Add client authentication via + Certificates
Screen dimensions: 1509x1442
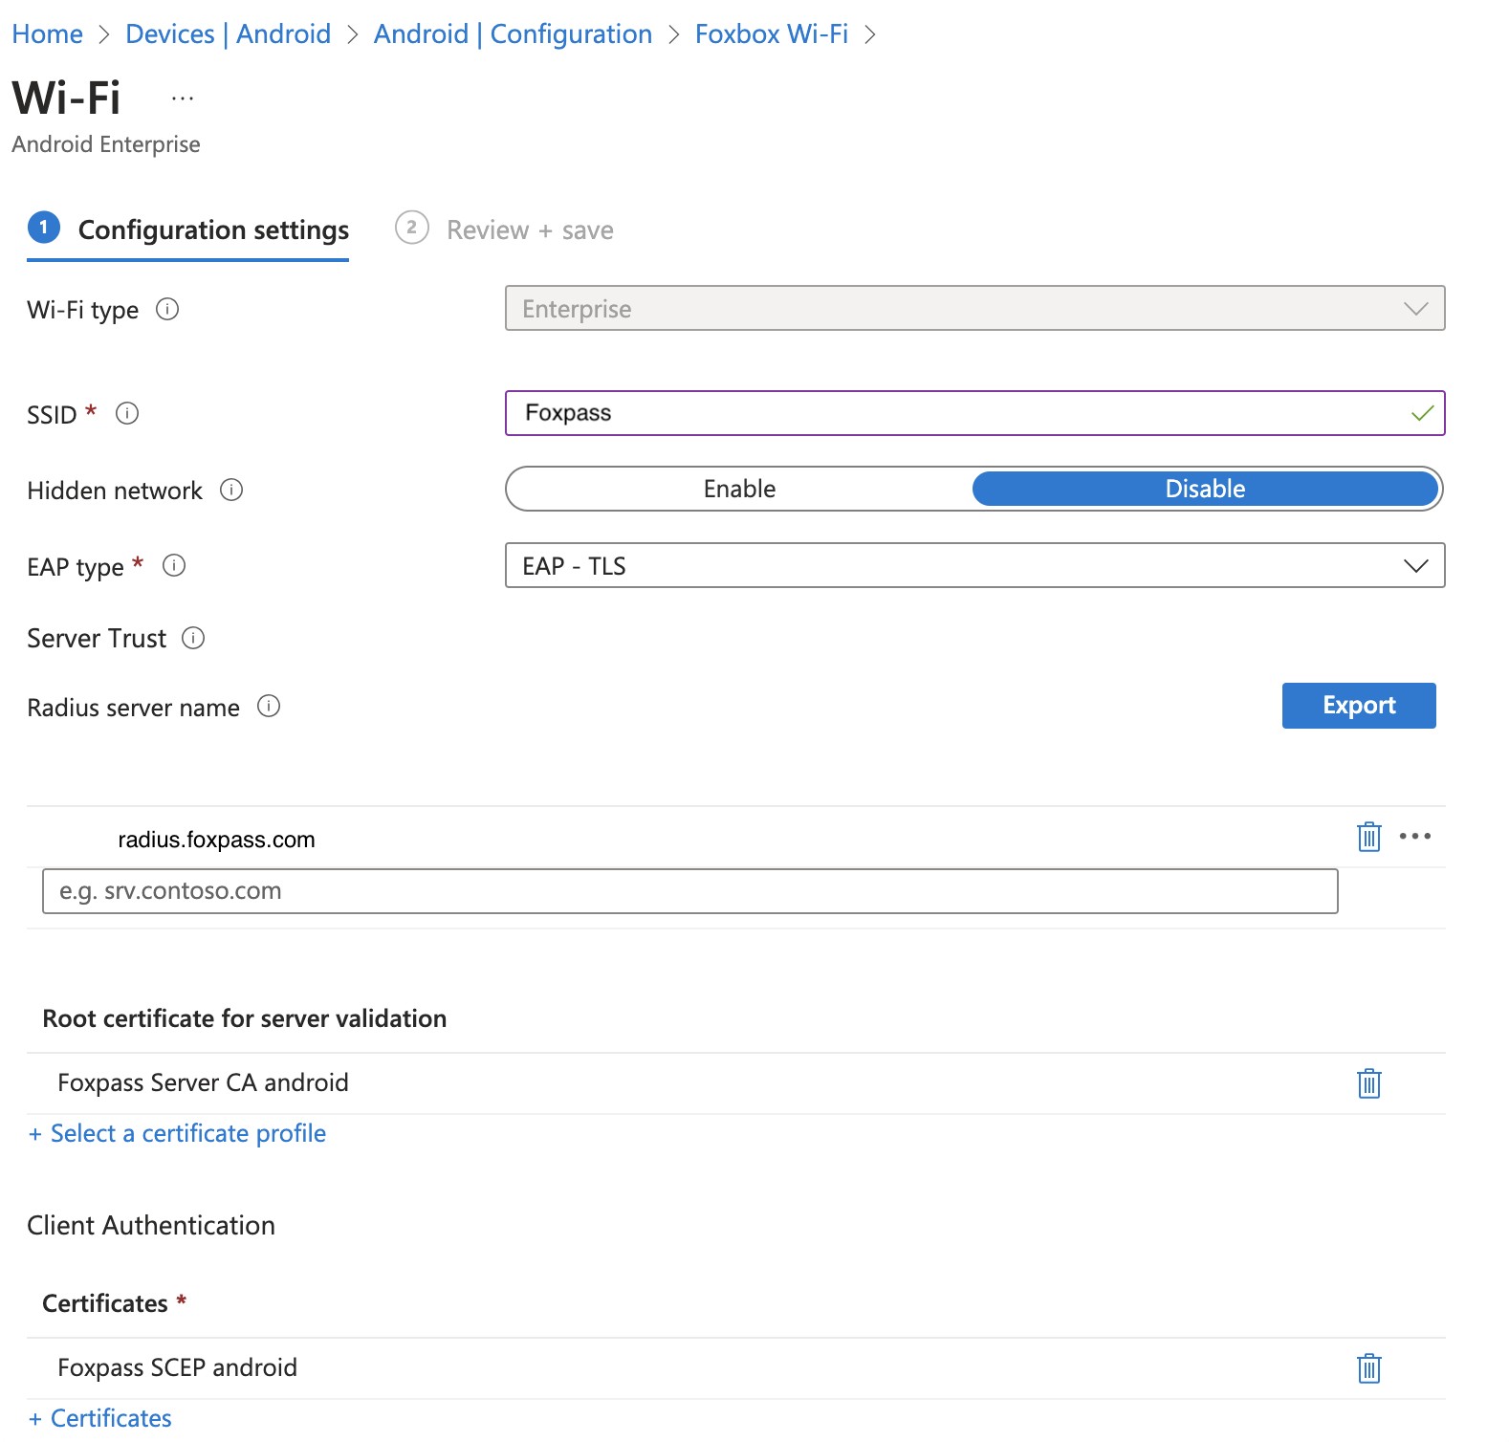tap(100, 1418)
